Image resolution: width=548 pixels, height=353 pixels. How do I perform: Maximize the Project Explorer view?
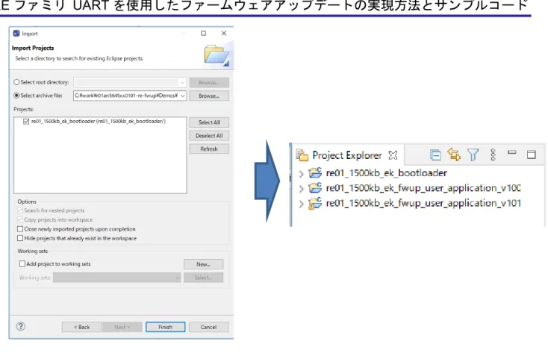point(532,154)
